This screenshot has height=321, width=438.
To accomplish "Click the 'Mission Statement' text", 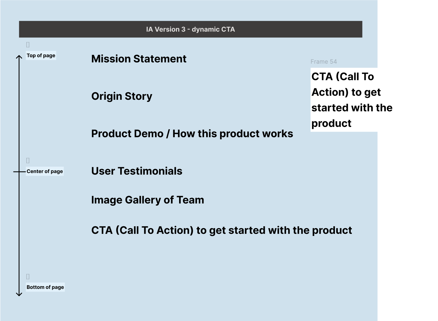I will 139,59.
